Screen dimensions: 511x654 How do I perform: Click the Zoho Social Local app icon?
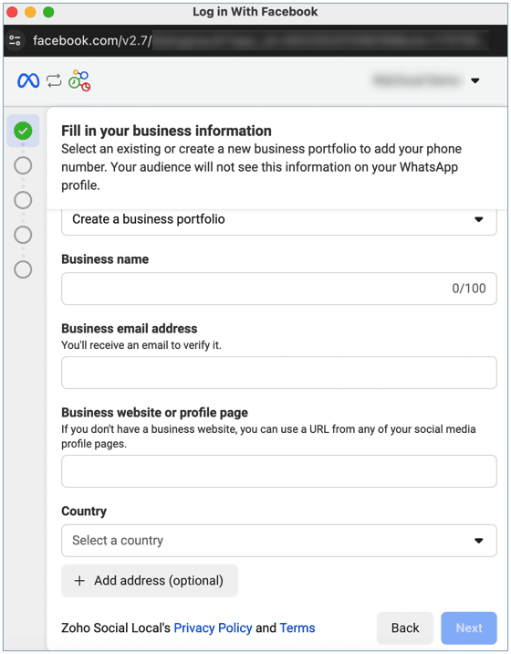(x=79, y=80)
